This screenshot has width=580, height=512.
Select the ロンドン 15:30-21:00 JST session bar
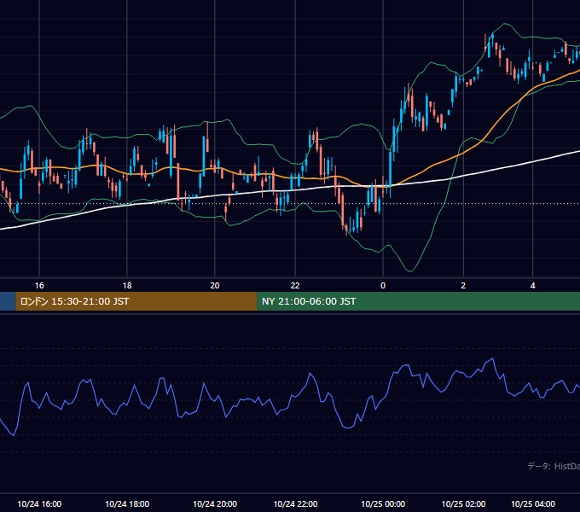136,301
